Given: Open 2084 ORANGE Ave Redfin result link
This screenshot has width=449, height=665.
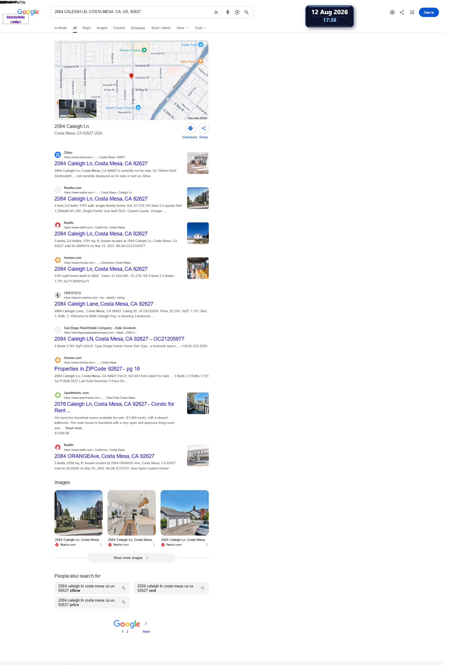Looking at the screenshot, I should tap(104, 456).
